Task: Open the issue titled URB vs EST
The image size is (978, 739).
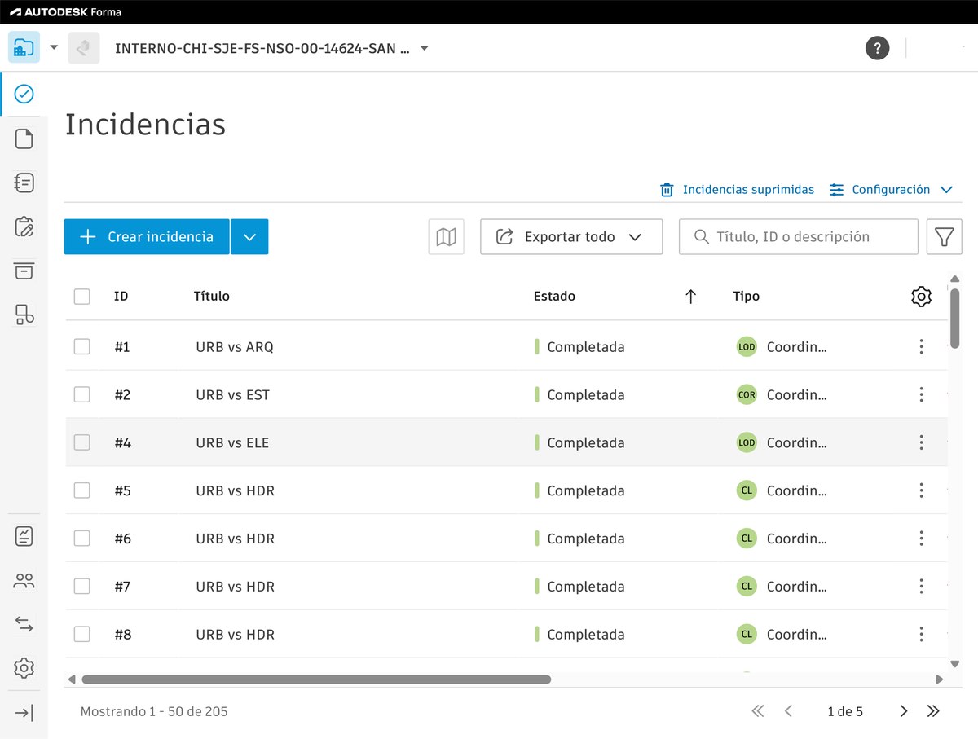Action: pyautogui.click(x=232, y=394)
